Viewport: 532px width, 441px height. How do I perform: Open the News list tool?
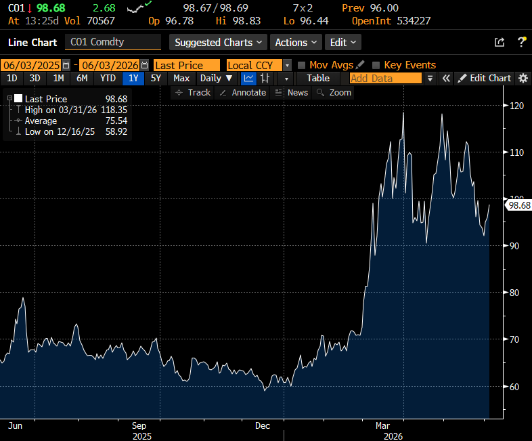coord(291,93)
